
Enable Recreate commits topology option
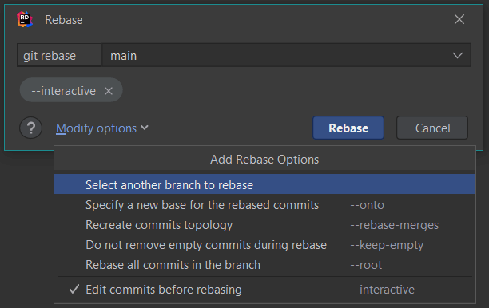click(264, 225)
